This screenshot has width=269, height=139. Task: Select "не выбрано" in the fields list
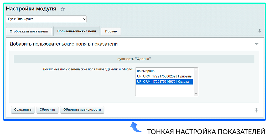pyautogui.click(x=146, y=71)
